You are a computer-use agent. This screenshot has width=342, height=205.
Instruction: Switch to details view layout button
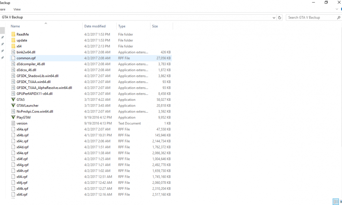coord(336,202)
